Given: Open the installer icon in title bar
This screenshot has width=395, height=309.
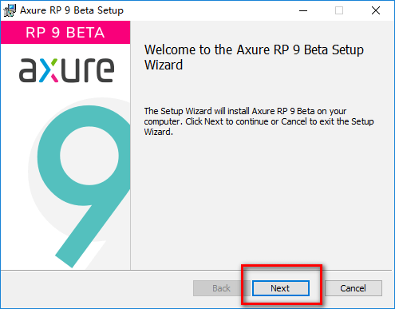Looking at the screenshot, I should [x=10, y=10].
